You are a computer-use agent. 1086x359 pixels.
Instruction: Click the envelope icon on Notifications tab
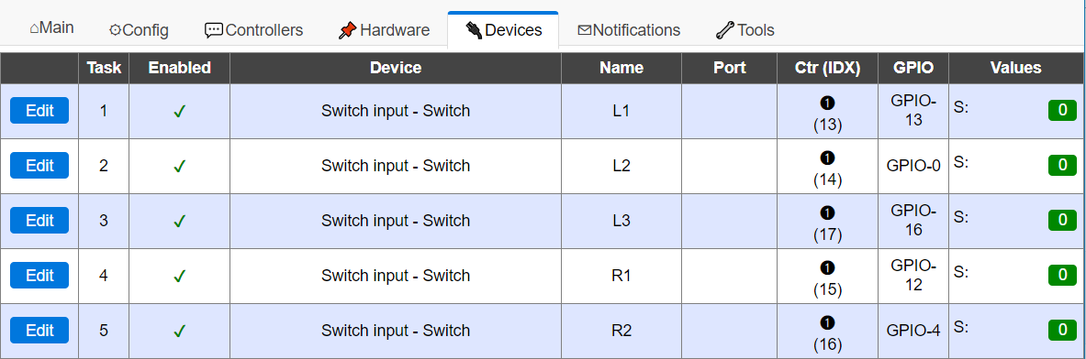pos(585,30)
